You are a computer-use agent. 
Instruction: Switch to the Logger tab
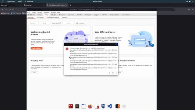[96, 15]
